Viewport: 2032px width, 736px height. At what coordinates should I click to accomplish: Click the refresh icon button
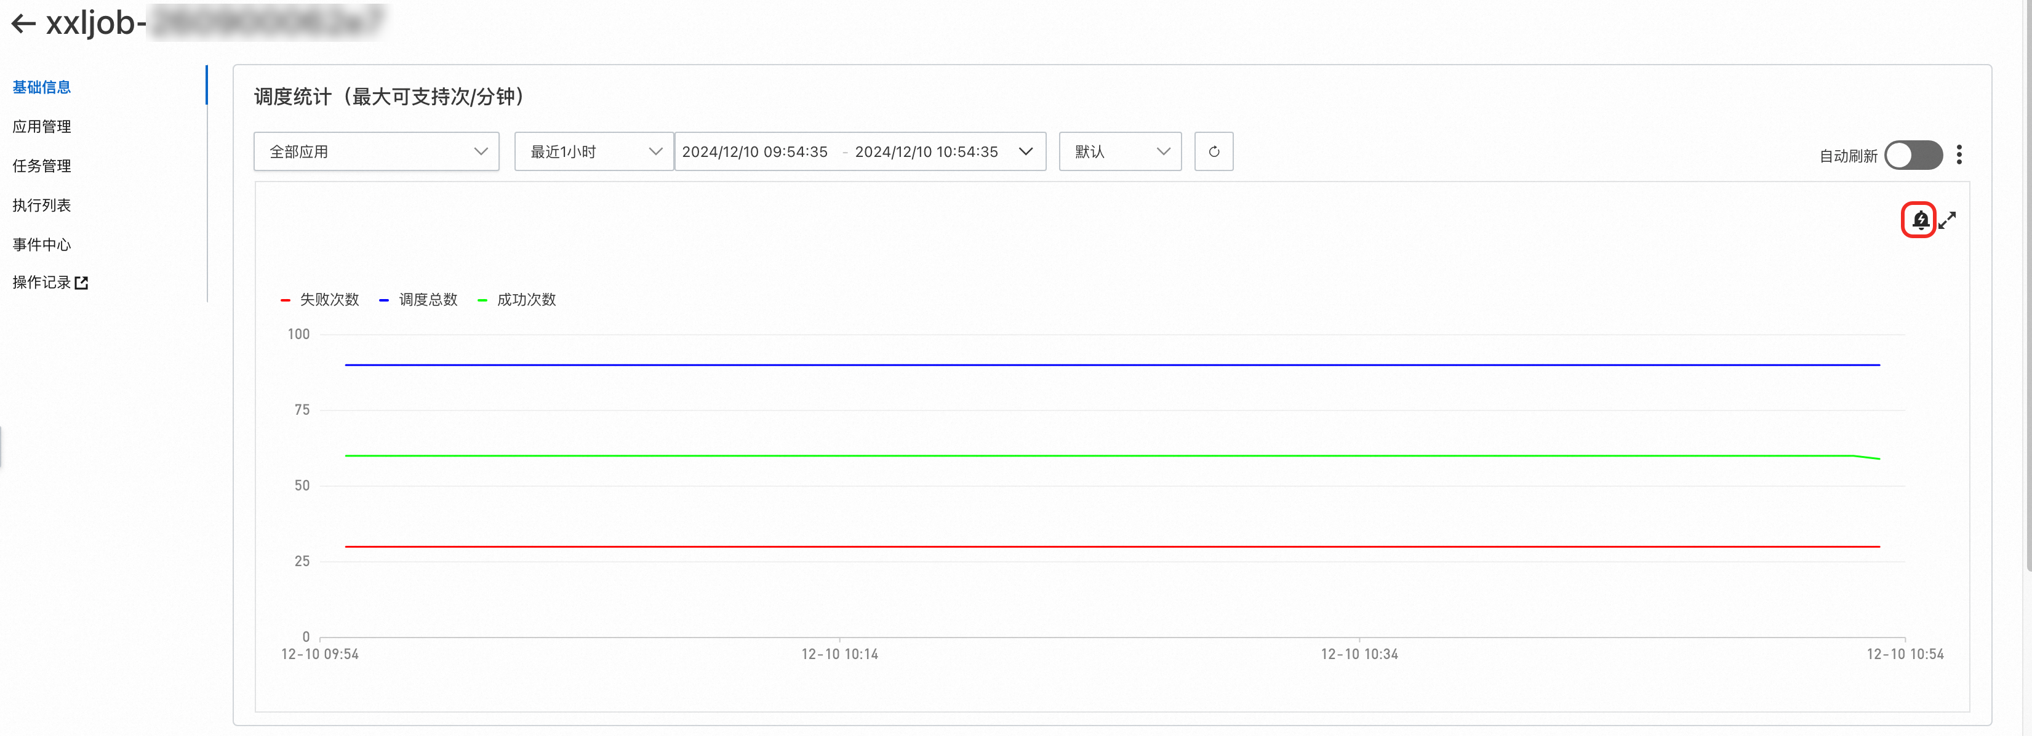1213,151
